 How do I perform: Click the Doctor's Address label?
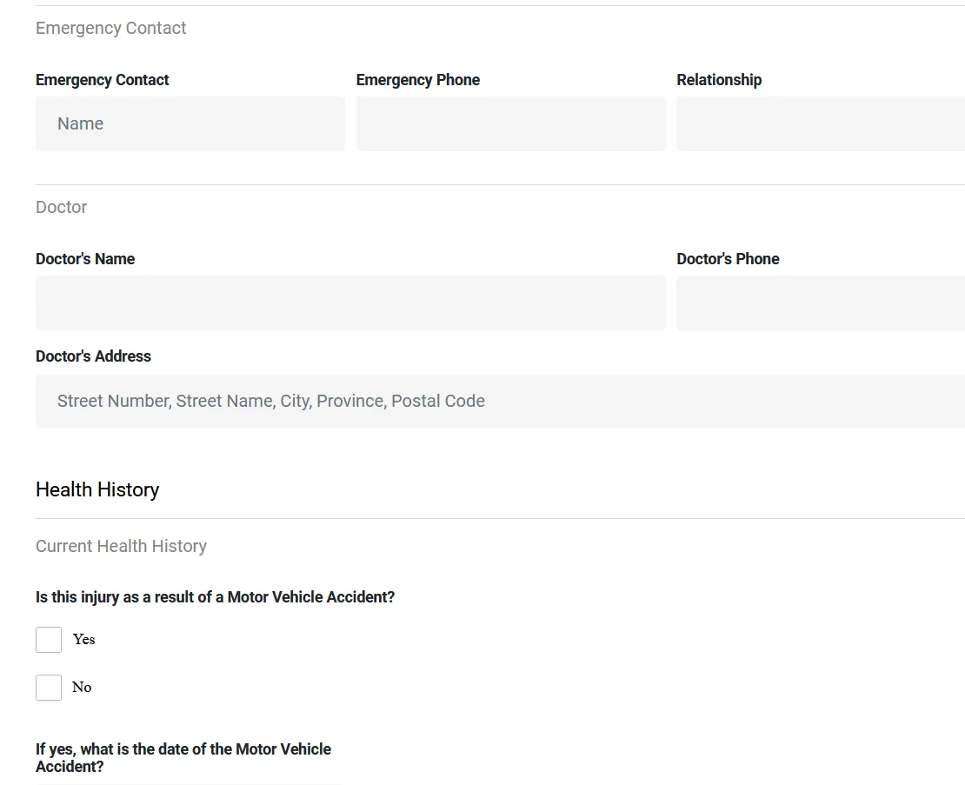pos(93,356)
